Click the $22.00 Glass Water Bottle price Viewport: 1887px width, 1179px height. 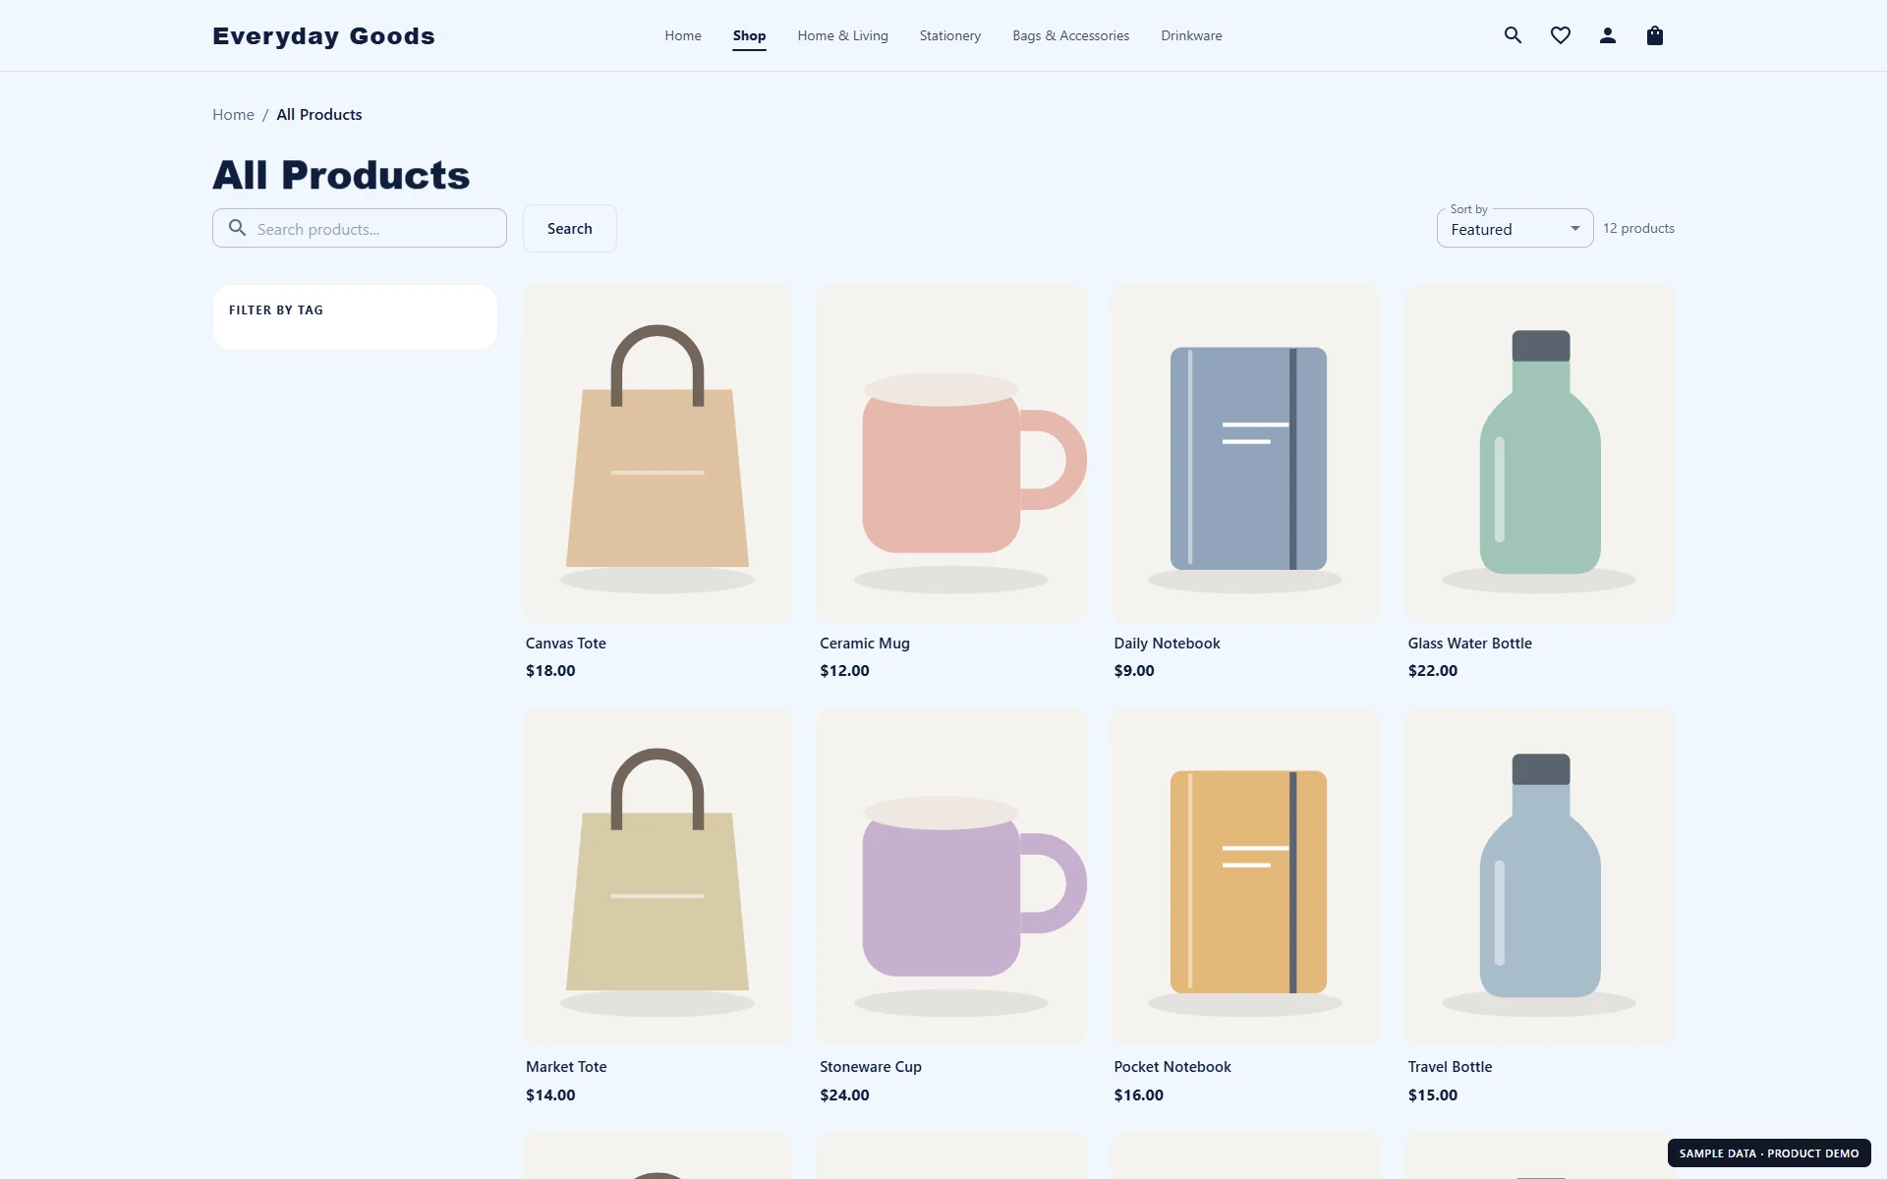point(1432,671)
